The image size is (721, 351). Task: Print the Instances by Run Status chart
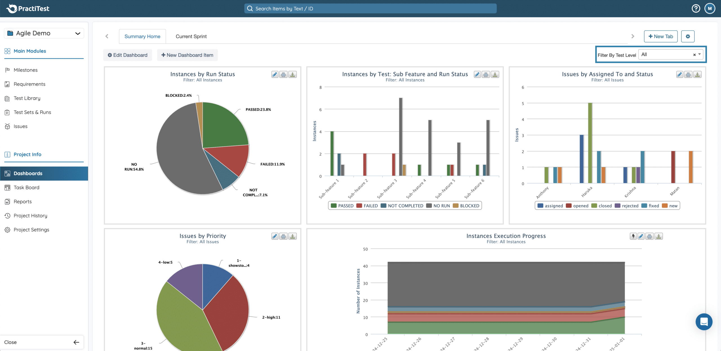[x=284, y=75]
